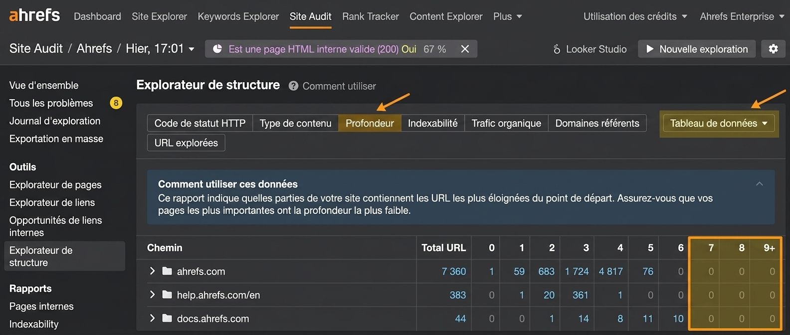Remove the valid HTML page filter
790x335 pixels.
point(465,49)
